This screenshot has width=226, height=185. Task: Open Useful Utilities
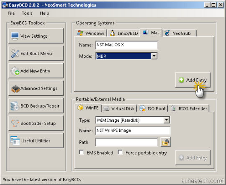coord(36,141)
